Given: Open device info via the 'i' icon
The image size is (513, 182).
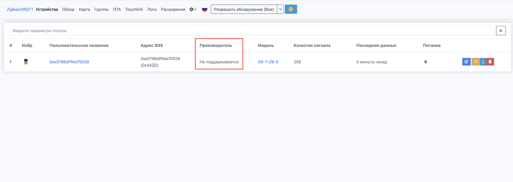Looking at the screenshot, I should [483, 62].
